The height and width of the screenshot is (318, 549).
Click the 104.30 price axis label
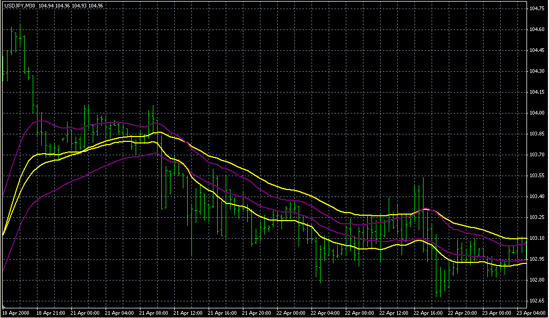(x=537, y=71)
